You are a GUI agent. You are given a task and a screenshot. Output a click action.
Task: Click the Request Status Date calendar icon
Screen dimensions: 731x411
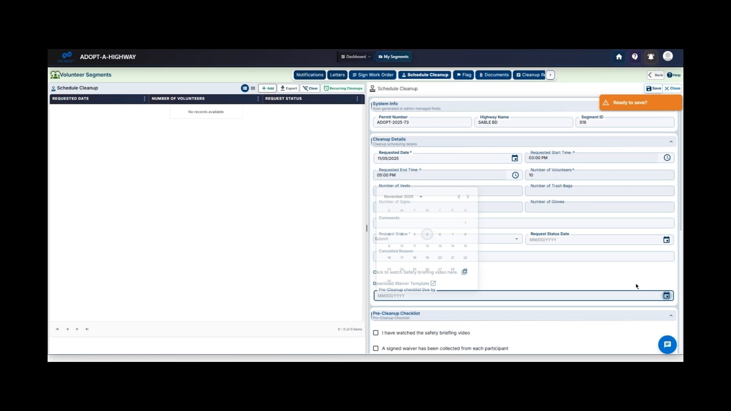(666, 239)
